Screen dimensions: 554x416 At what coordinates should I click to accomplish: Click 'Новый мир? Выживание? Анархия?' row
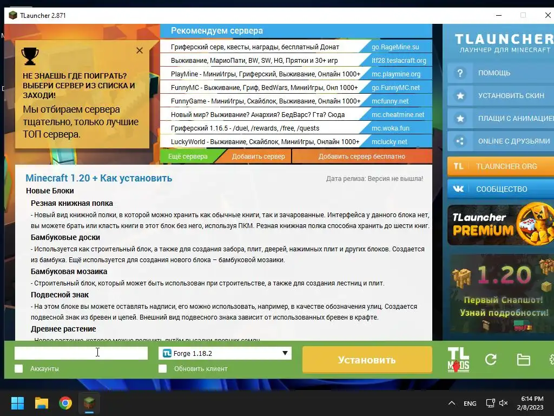click(258, 115)
